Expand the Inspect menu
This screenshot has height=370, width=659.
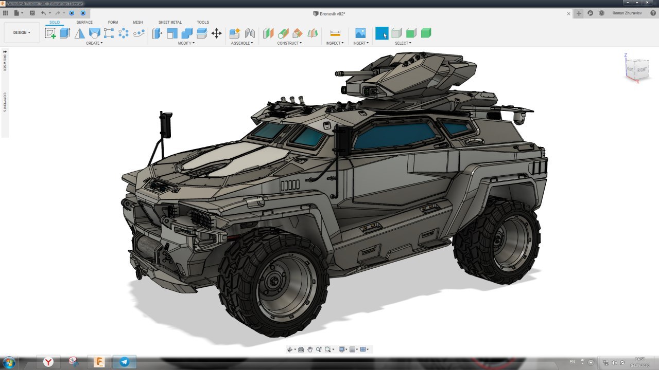(x=335, y=43)
